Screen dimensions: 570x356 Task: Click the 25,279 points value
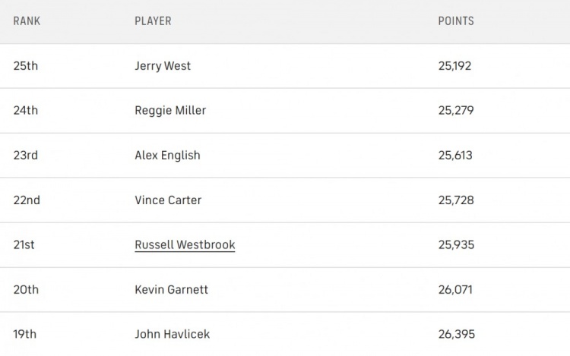[x=456, y=111]
